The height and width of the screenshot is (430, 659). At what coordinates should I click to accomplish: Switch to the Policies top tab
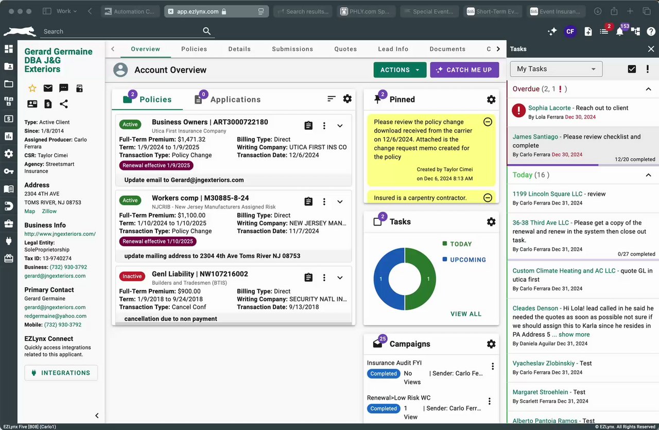pos(194,49)
